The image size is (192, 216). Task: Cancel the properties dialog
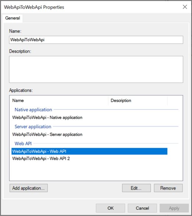pyautogui.click(x=142, y=208)
